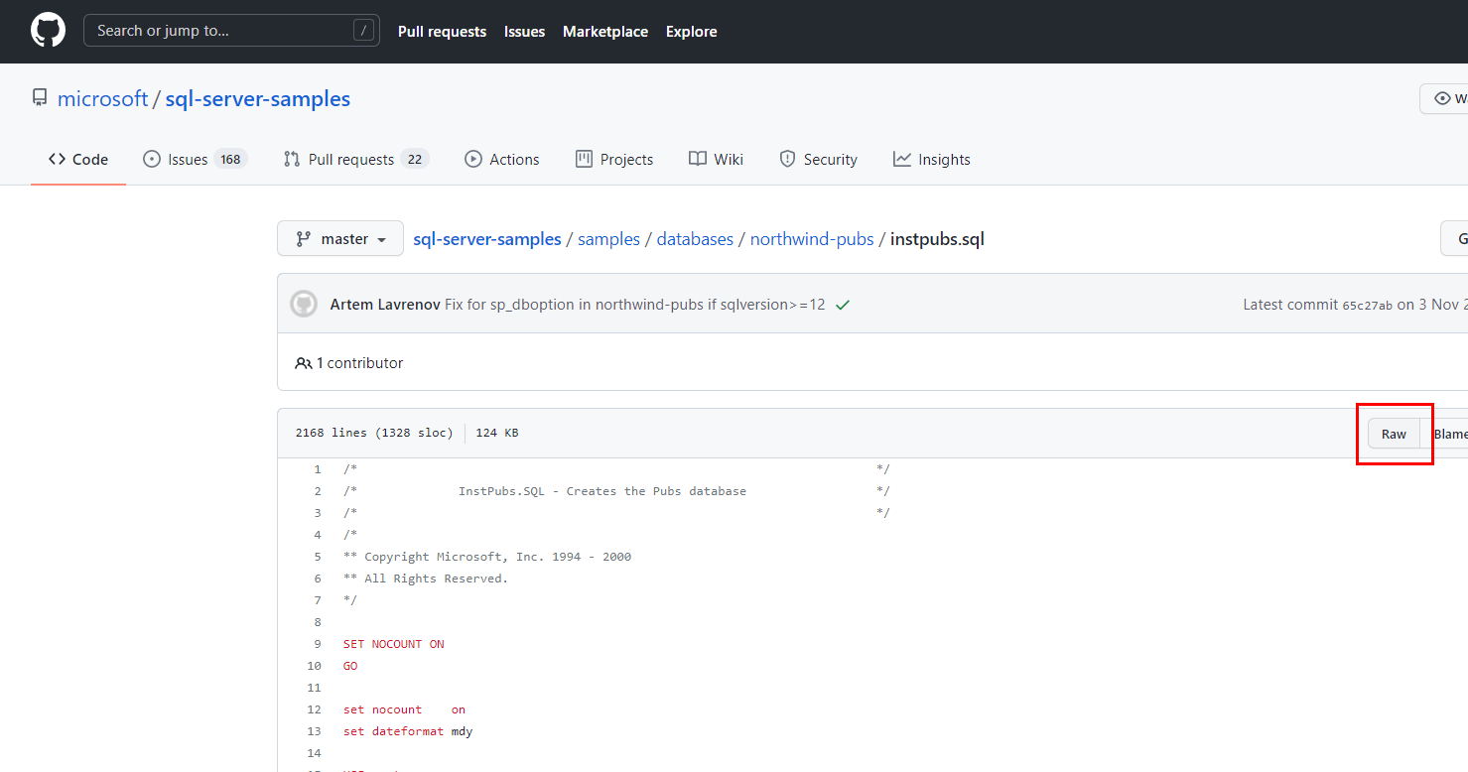Click the SET NOCOUNT ON code line
Viewport: 1468px width, 772px height.
click(x=394, y=644)
